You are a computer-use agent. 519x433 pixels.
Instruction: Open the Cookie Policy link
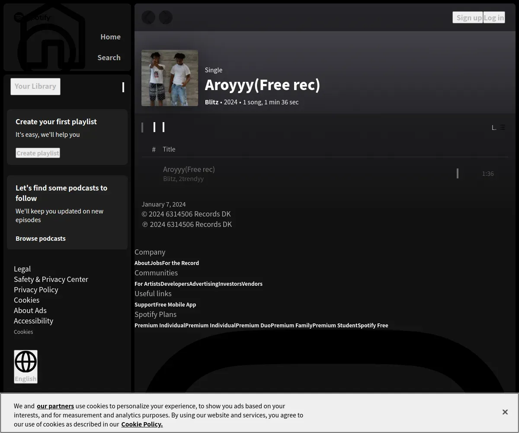point(142,424)
